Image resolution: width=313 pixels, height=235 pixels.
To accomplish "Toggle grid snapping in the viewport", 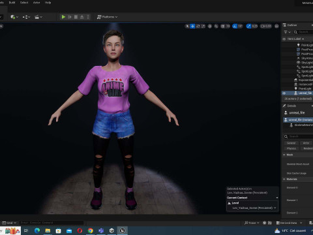I will click(x=223, y=26).
